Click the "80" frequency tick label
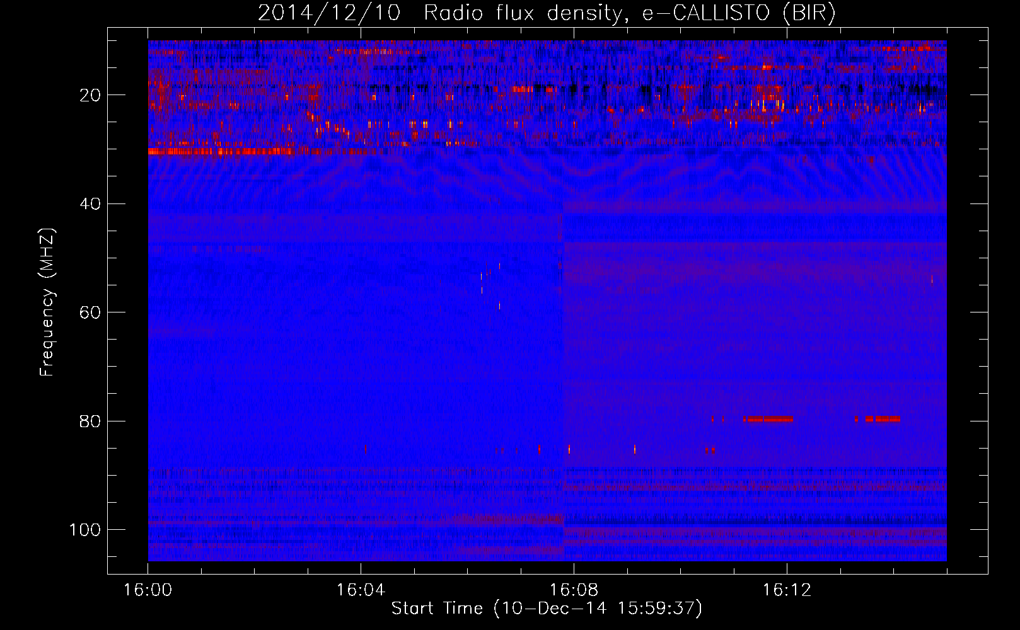Image resolution: width=1020 pixels, height=630 pixels. coord(91,421)
